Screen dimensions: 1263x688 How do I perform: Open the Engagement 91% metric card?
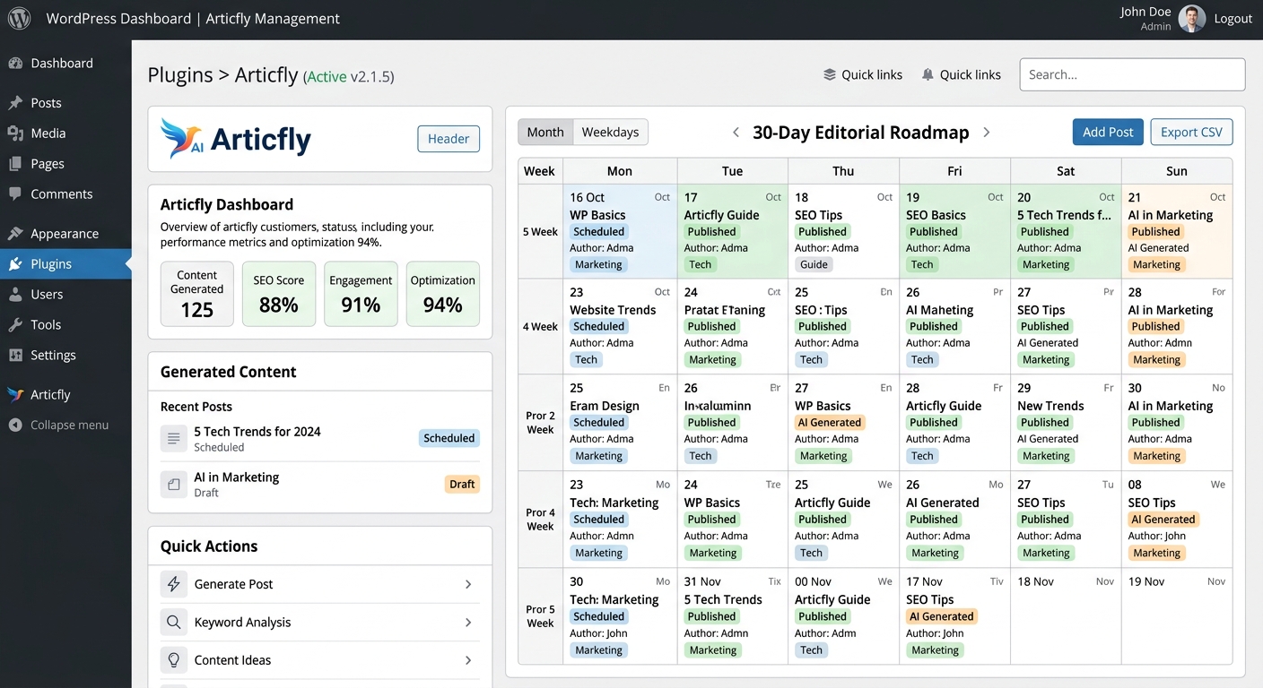point(361,294)
